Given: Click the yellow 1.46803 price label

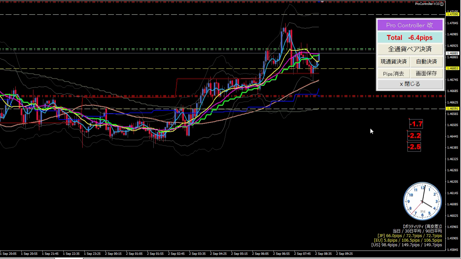Looking at the screenshot, I should pyautogui.click(x=453, y=68).
